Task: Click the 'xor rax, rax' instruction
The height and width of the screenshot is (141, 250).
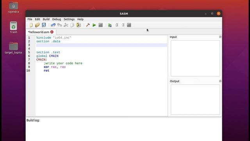Action: [x=55, y=67]
